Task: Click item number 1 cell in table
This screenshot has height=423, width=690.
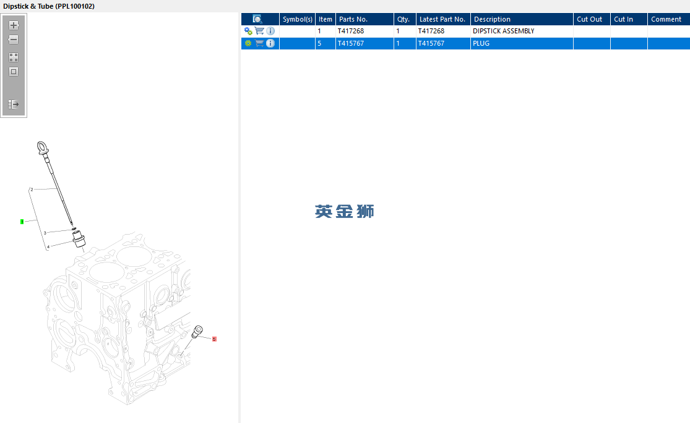Action: pyautogui.click(x=326, y=31)
